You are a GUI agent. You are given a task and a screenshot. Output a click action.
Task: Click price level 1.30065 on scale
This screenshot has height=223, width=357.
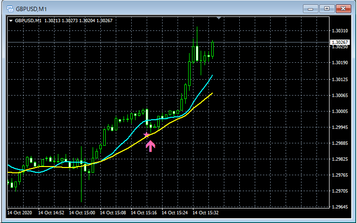point(340,96)
